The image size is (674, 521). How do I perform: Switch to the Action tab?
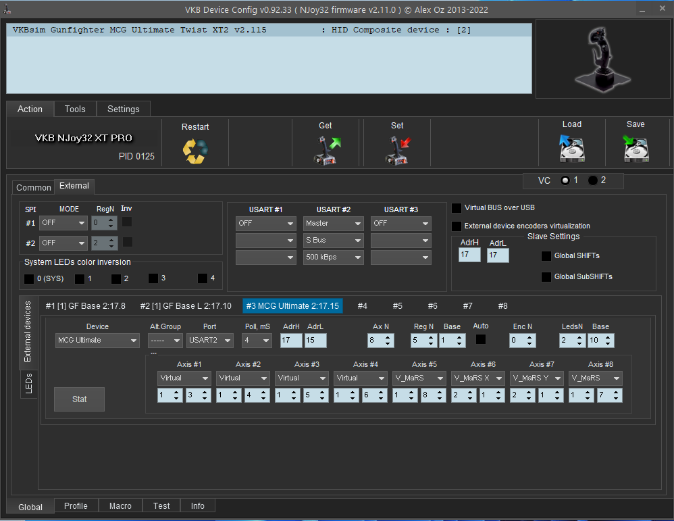tap(30, 109)
